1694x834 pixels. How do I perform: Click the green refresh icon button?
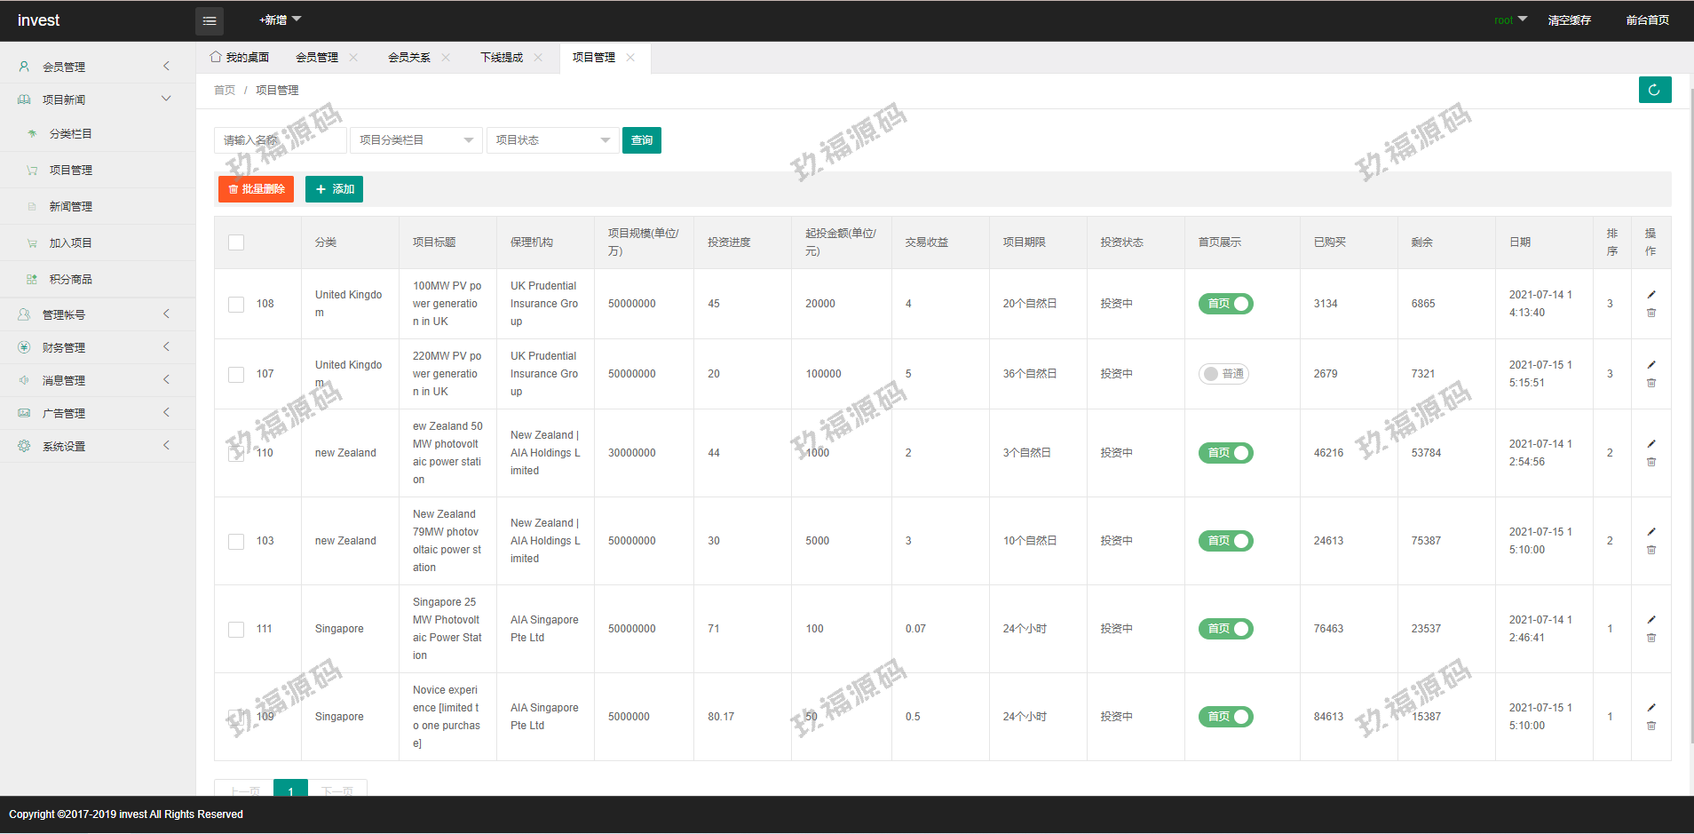pyautogui.click(x=1654, y=90)
